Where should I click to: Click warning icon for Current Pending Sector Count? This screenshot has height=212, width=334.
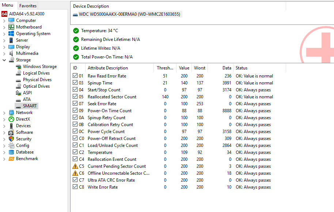75,166
